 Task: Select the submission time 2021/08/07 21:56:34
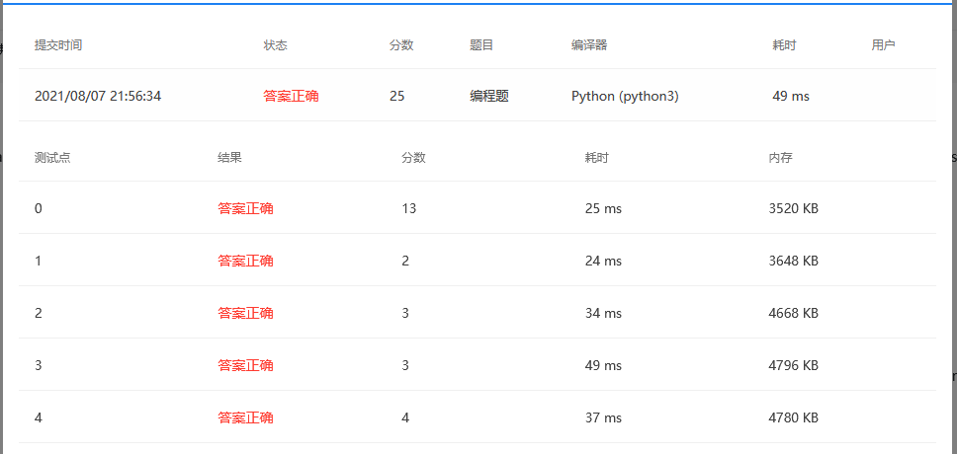click(98, 96)
